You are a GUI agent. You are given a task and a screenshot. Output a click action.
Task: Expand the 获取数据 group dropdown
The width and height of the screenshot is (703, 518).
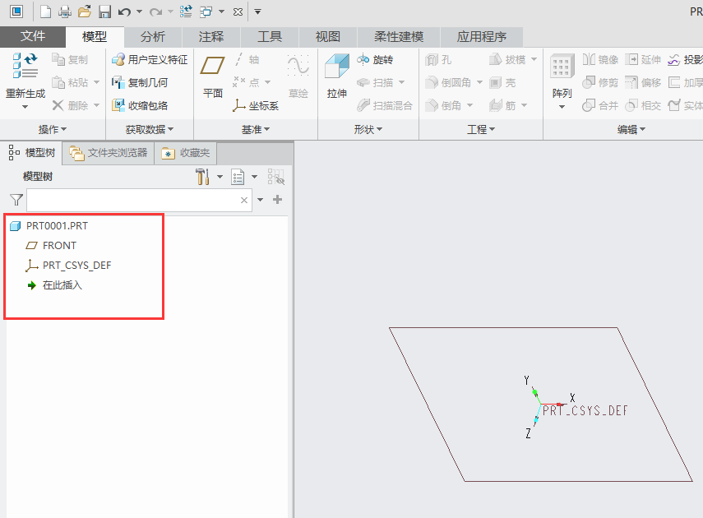click(x=150, y=130)
